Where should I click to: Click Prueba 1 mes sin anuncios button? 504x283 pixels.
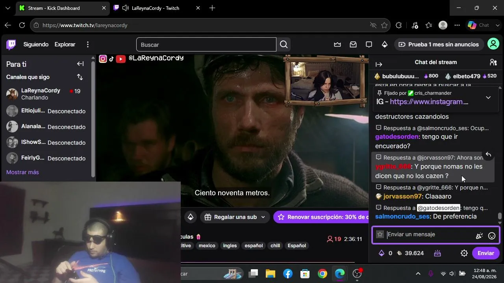(439, 44)
